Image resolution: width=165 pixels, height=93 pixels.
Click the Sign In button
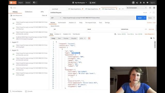(x=152, y=3)
